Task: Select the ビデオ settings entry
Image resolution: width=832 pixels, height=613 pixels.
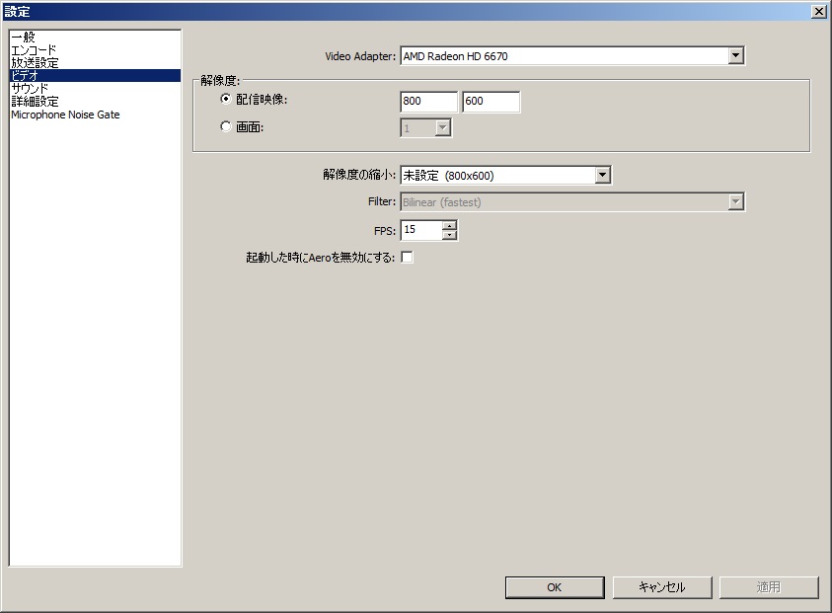Action: (x=96, y=75)
